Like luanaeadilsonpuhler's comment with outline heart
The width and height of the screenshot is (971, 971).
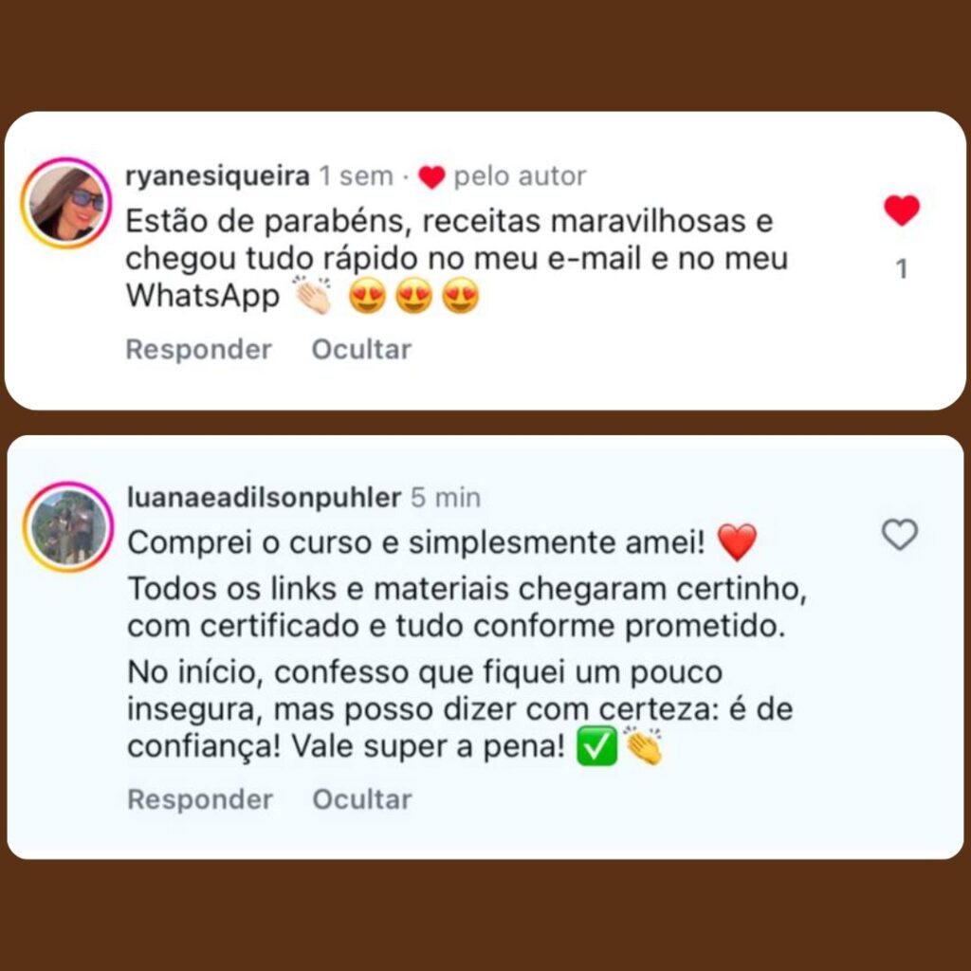click(x=900, y=535)
